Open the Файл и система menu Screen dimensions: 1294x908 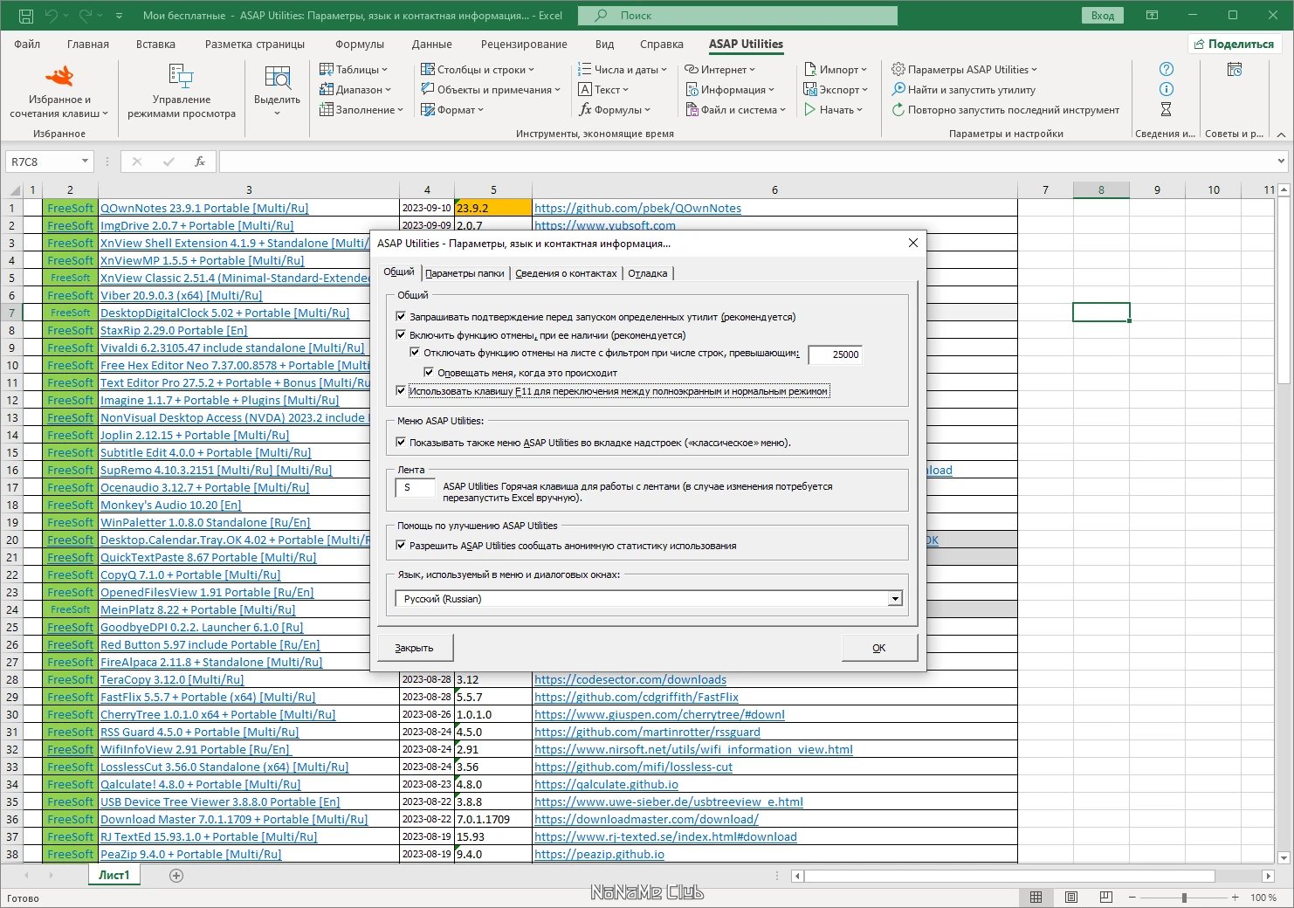734,110
